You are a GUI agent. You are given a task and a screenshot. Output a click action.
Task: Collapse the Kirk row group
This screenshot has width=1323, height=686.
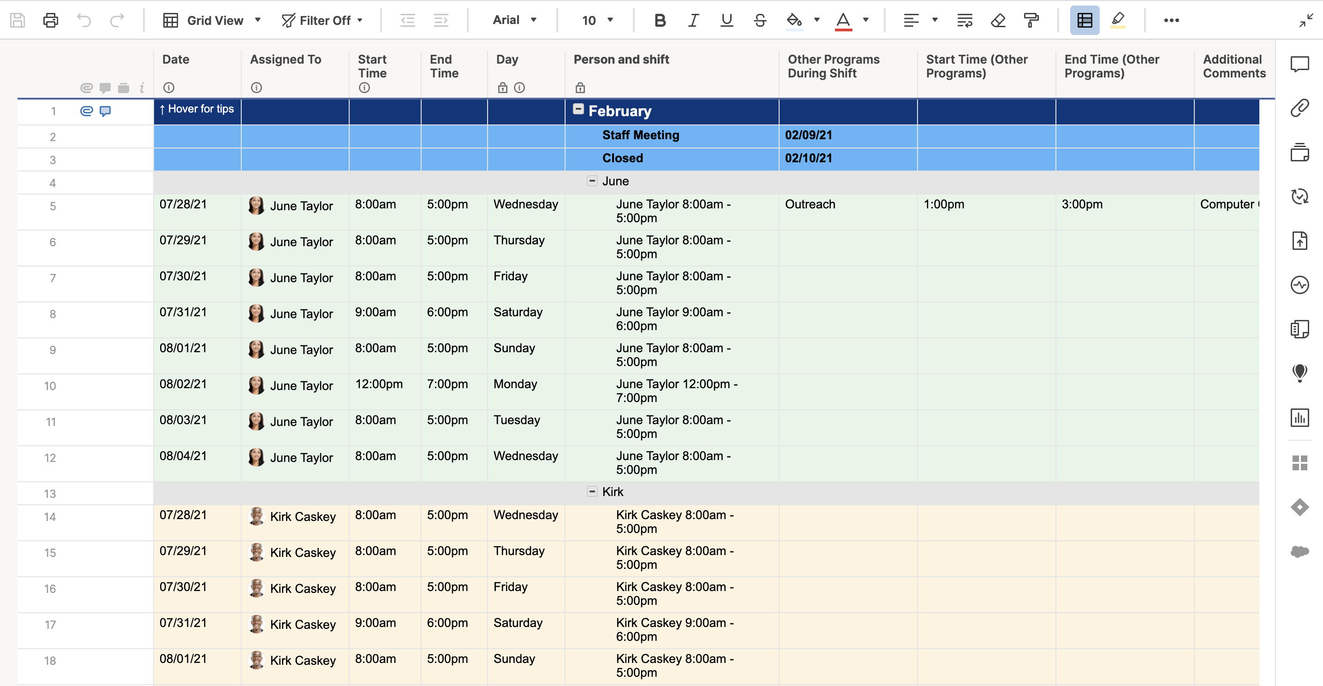[x=592, y=491]
